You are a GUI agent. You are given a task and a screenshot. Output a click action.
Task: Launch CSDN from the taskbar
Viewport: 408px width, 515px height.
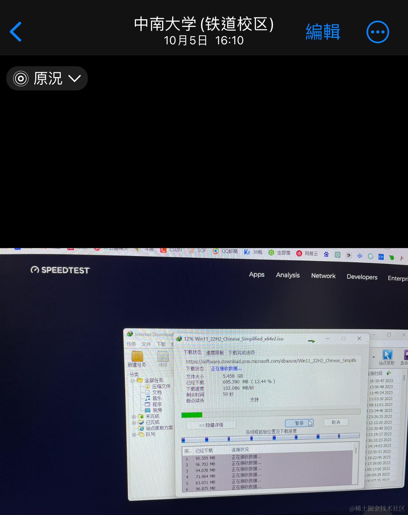[163, 250]
